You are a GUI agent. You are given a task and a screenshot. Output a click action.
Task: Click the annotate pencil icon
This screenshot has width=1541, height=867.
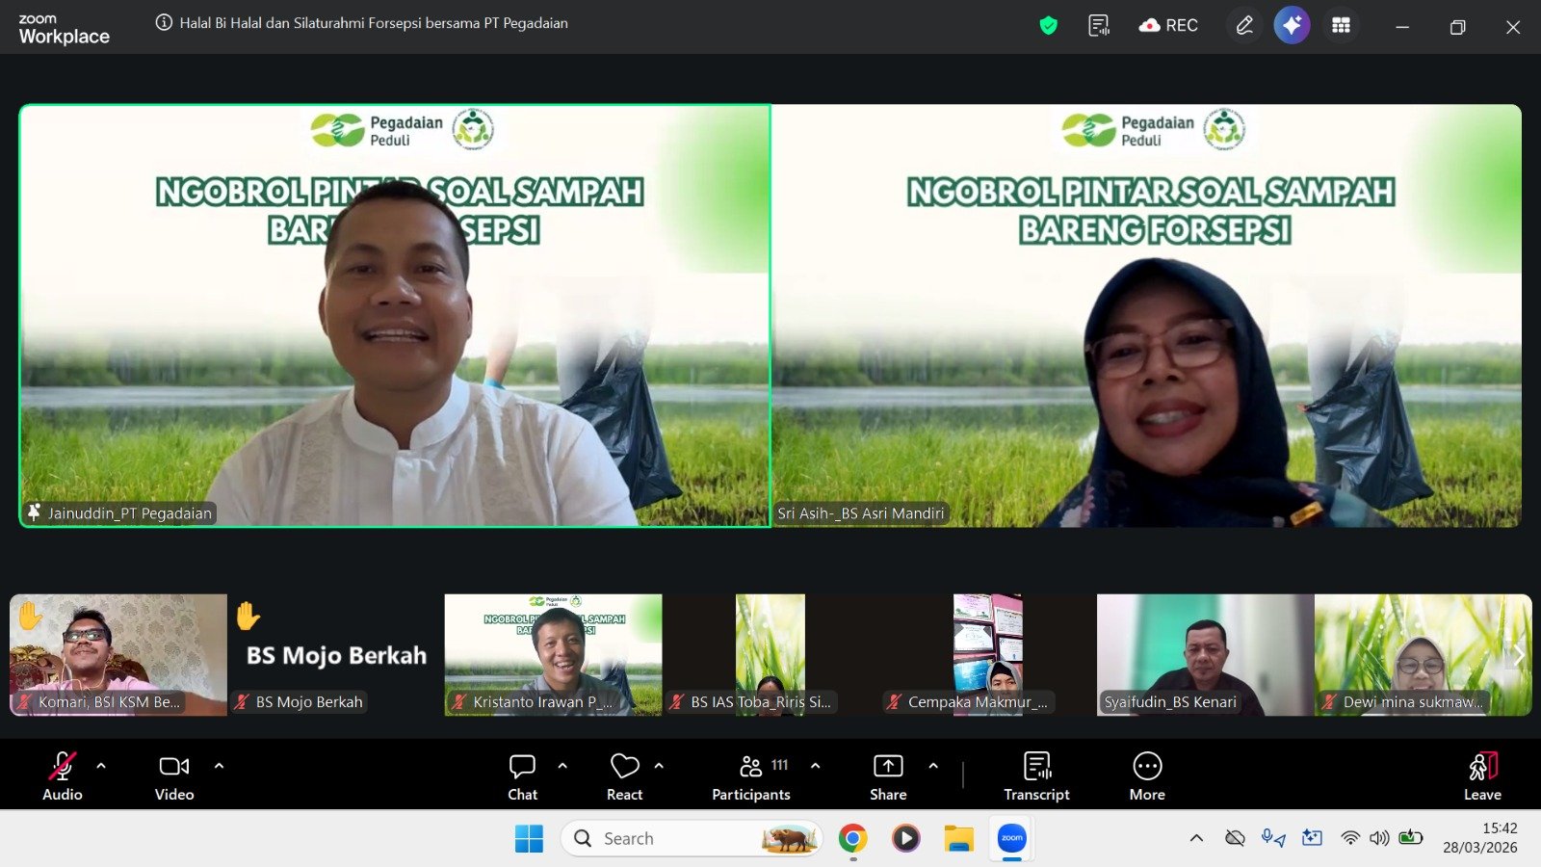(1244, 26)
